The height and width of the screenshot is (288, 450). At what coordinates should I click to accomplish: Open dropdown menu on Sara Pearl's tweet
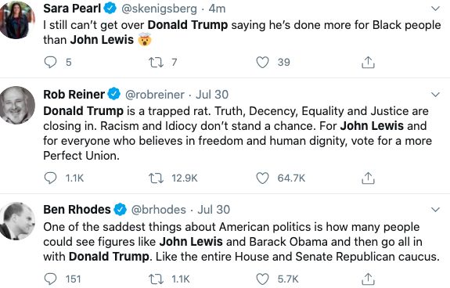[435, 9]
